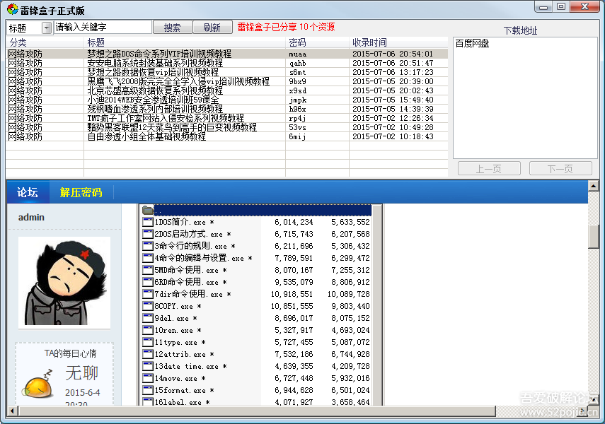Screen dimensions: 605x424
Task: Open the parent folder '..' icon
Action: pyautogui.click(x=148, y=210)
